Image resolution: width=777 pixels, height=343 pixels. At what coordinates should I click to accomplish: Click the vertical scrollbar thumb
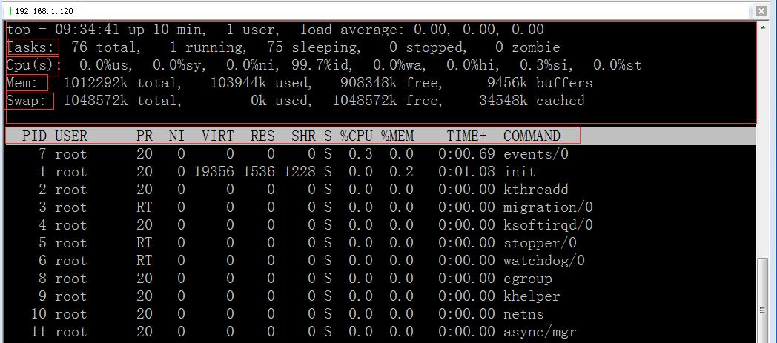point(761,300)
